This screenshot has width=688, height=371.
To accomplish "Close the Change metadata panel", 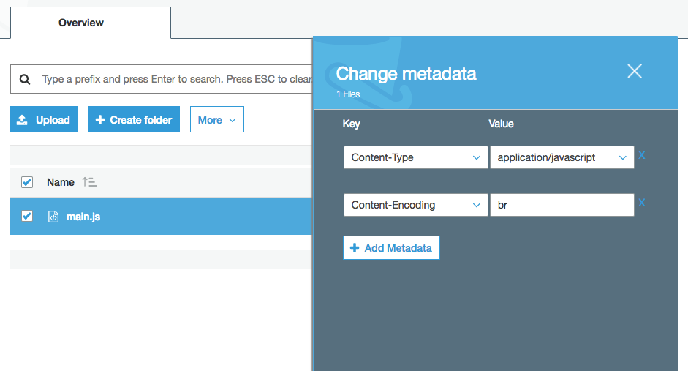I will click(x=635, y=71).
